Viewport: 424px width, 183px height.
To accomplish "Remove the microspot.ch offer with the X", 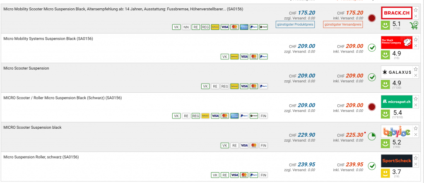I will (416, 105).
